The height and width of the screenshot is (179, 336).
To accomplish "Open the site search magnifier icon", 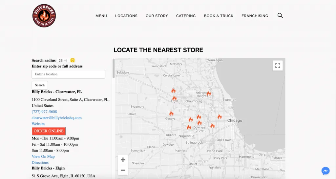I will pyautogui.click(x=280, y=15).
